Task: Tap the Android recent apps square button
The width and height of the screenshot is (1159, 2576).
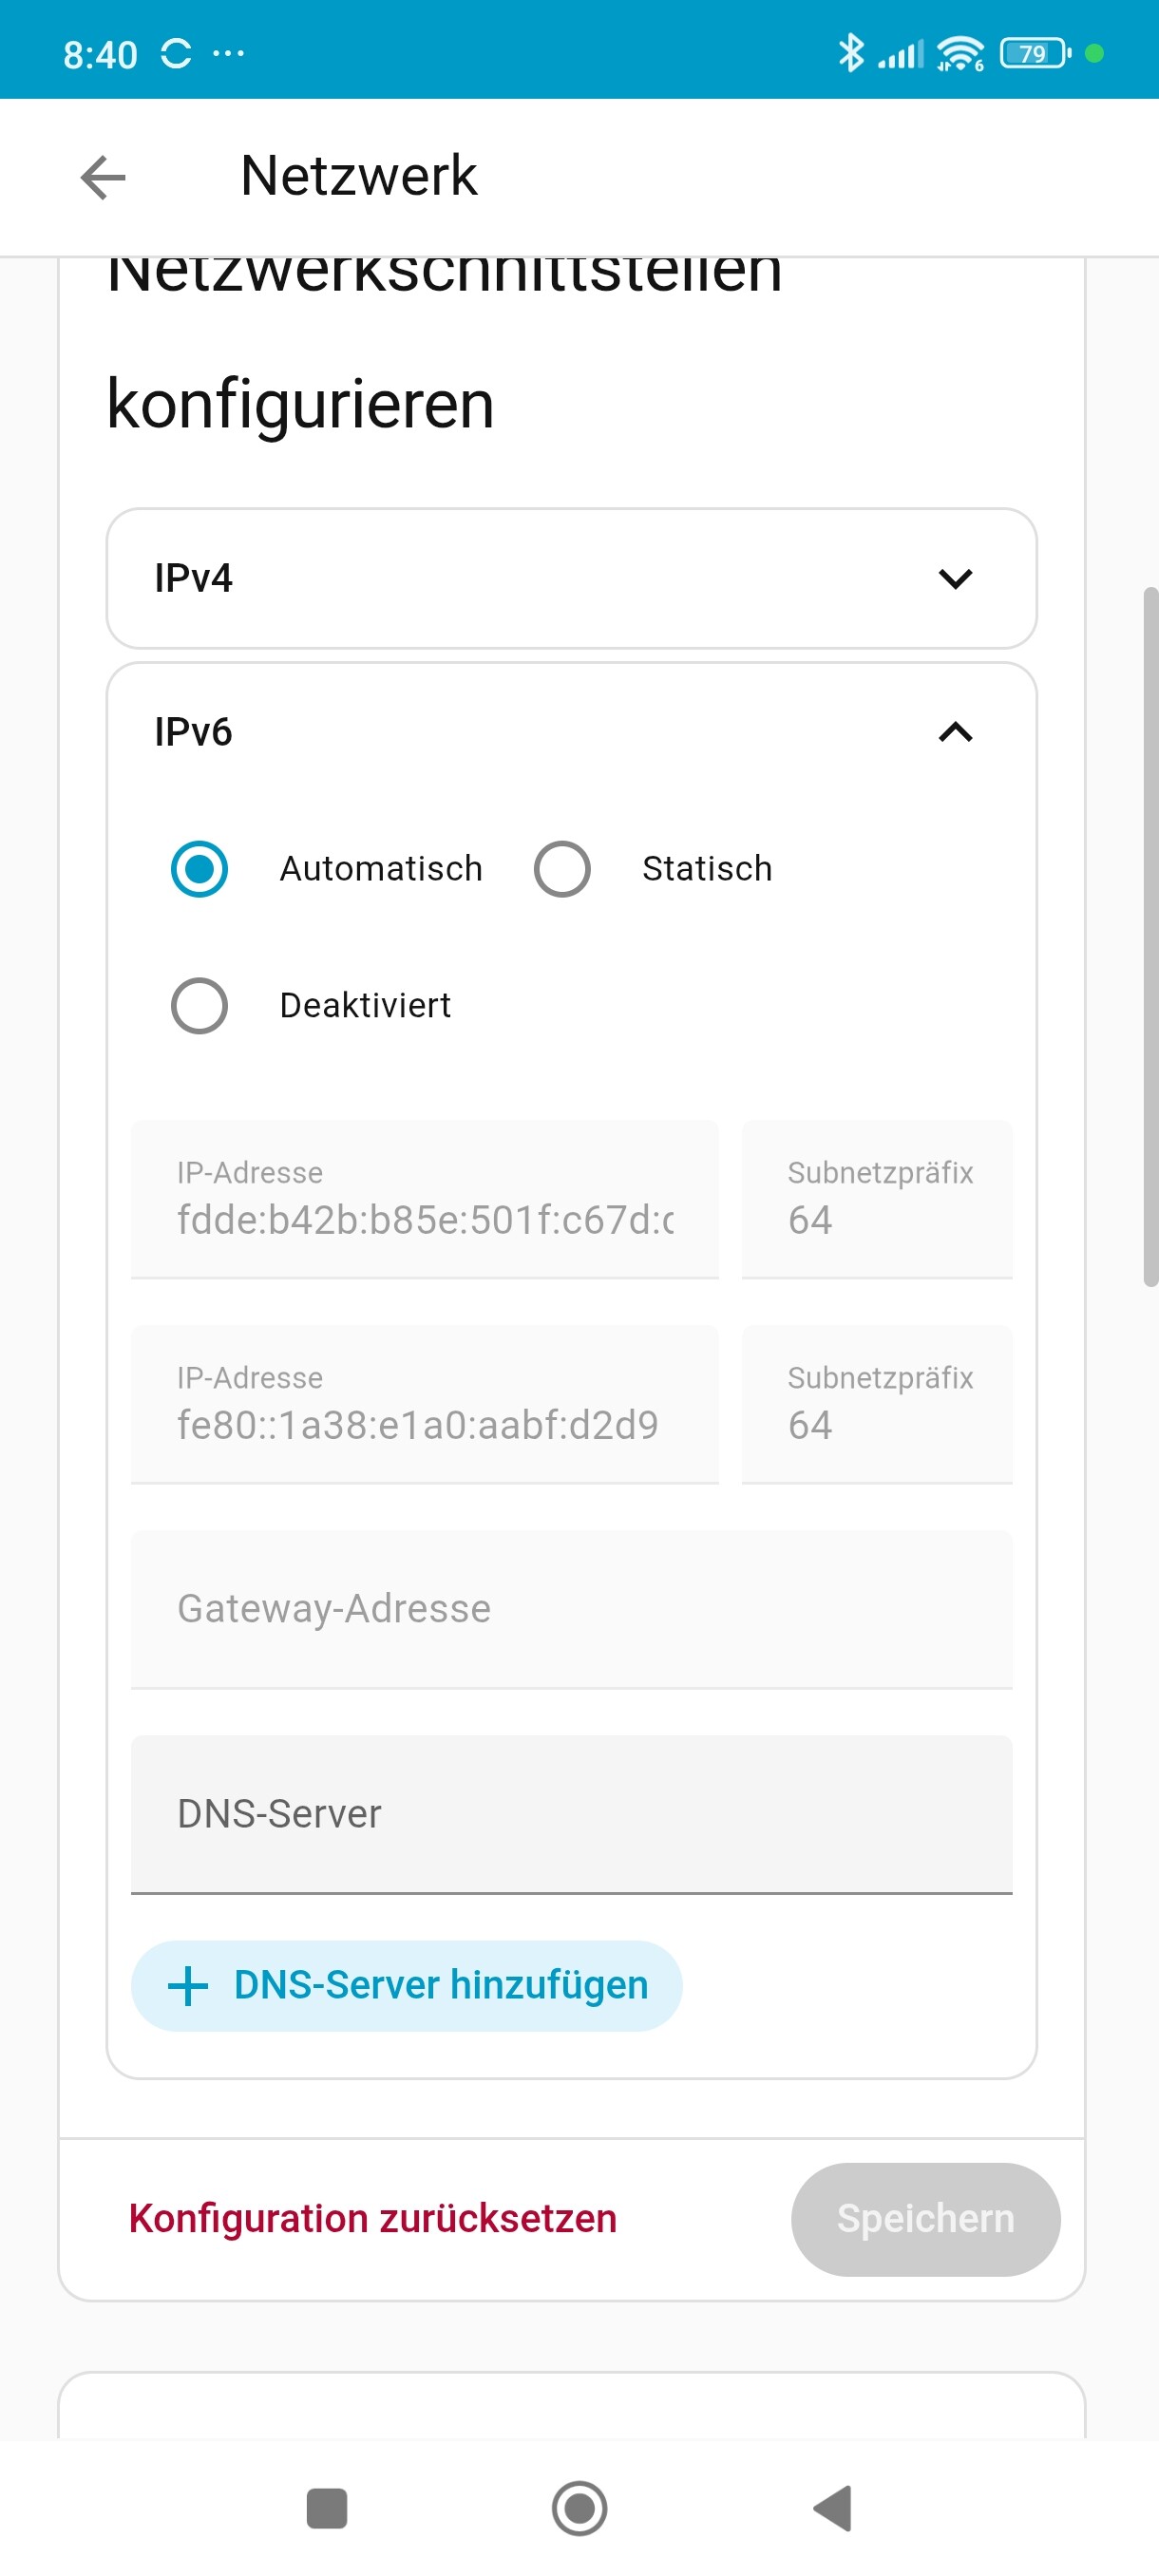Action: click(x=326, y=2508)
